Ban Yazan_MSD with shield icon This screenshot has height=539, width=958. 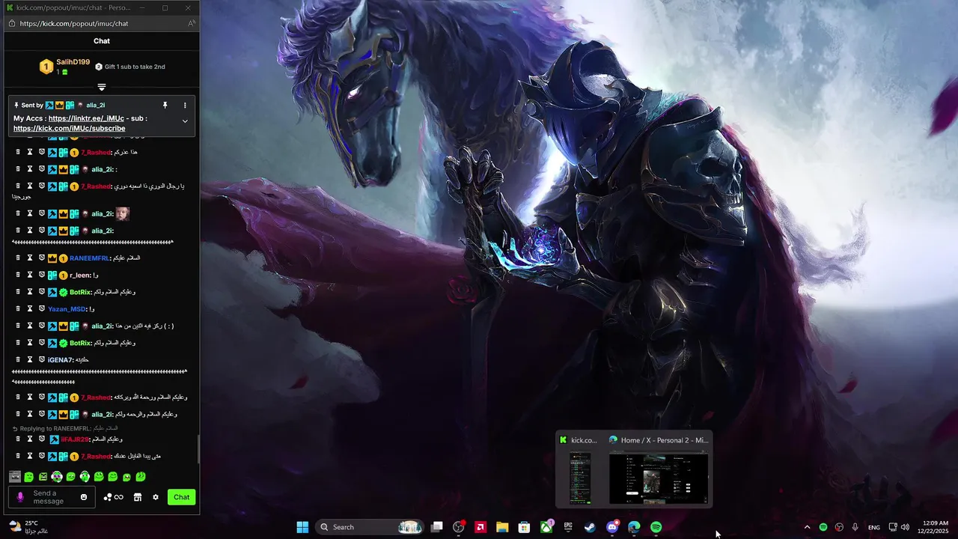(42, 308)
